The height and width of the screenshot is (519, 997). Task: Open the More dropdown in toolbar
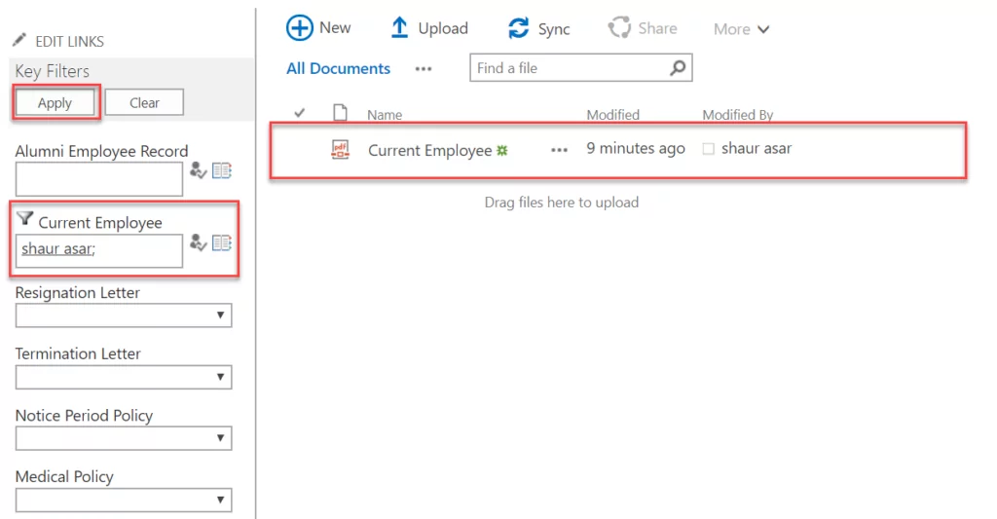click(x=741, y=29)
